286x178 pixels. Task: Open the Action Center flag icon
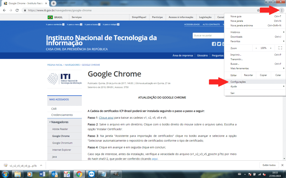(x=250, y=174)
